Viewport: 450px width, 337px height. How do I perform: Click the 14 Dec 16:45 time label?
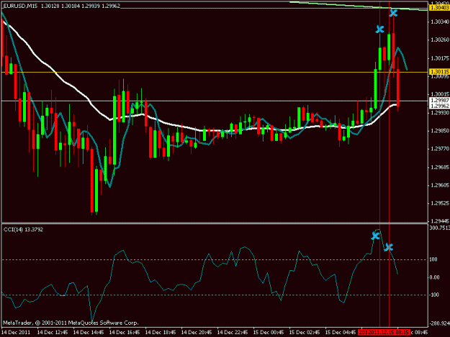125,333
